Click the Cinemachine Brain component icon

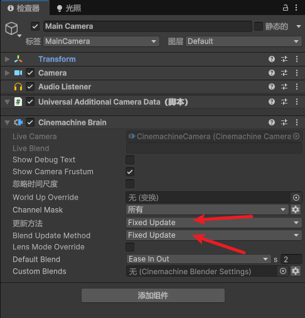(18, 122)
